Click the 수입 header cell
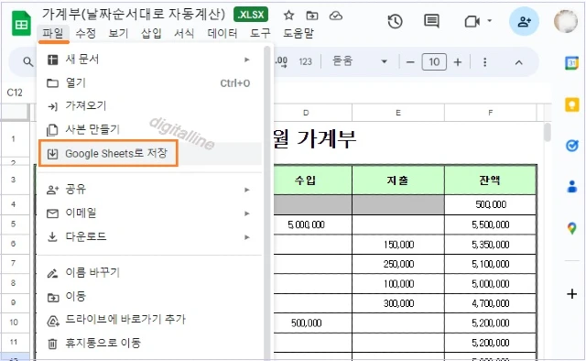This screenshot has height=361, width=586. 313,180
